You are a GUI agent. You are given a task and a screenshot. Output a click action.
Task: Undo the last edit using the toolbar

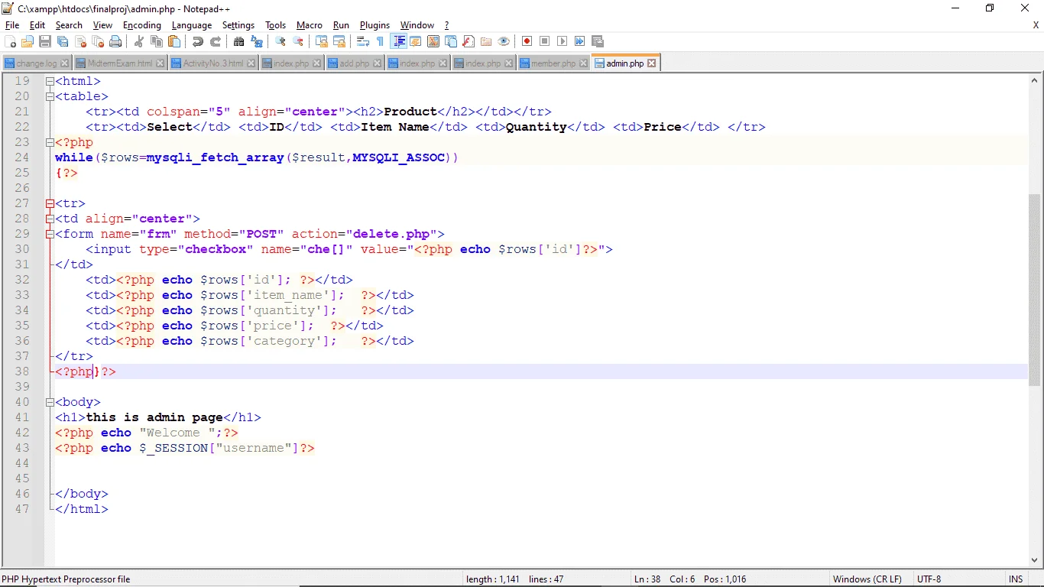click(x=197, y=41)
